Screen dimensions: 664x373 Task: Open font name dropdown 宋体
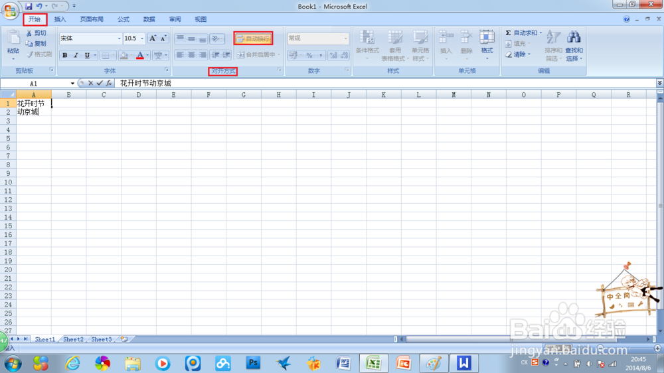(119, 38)
